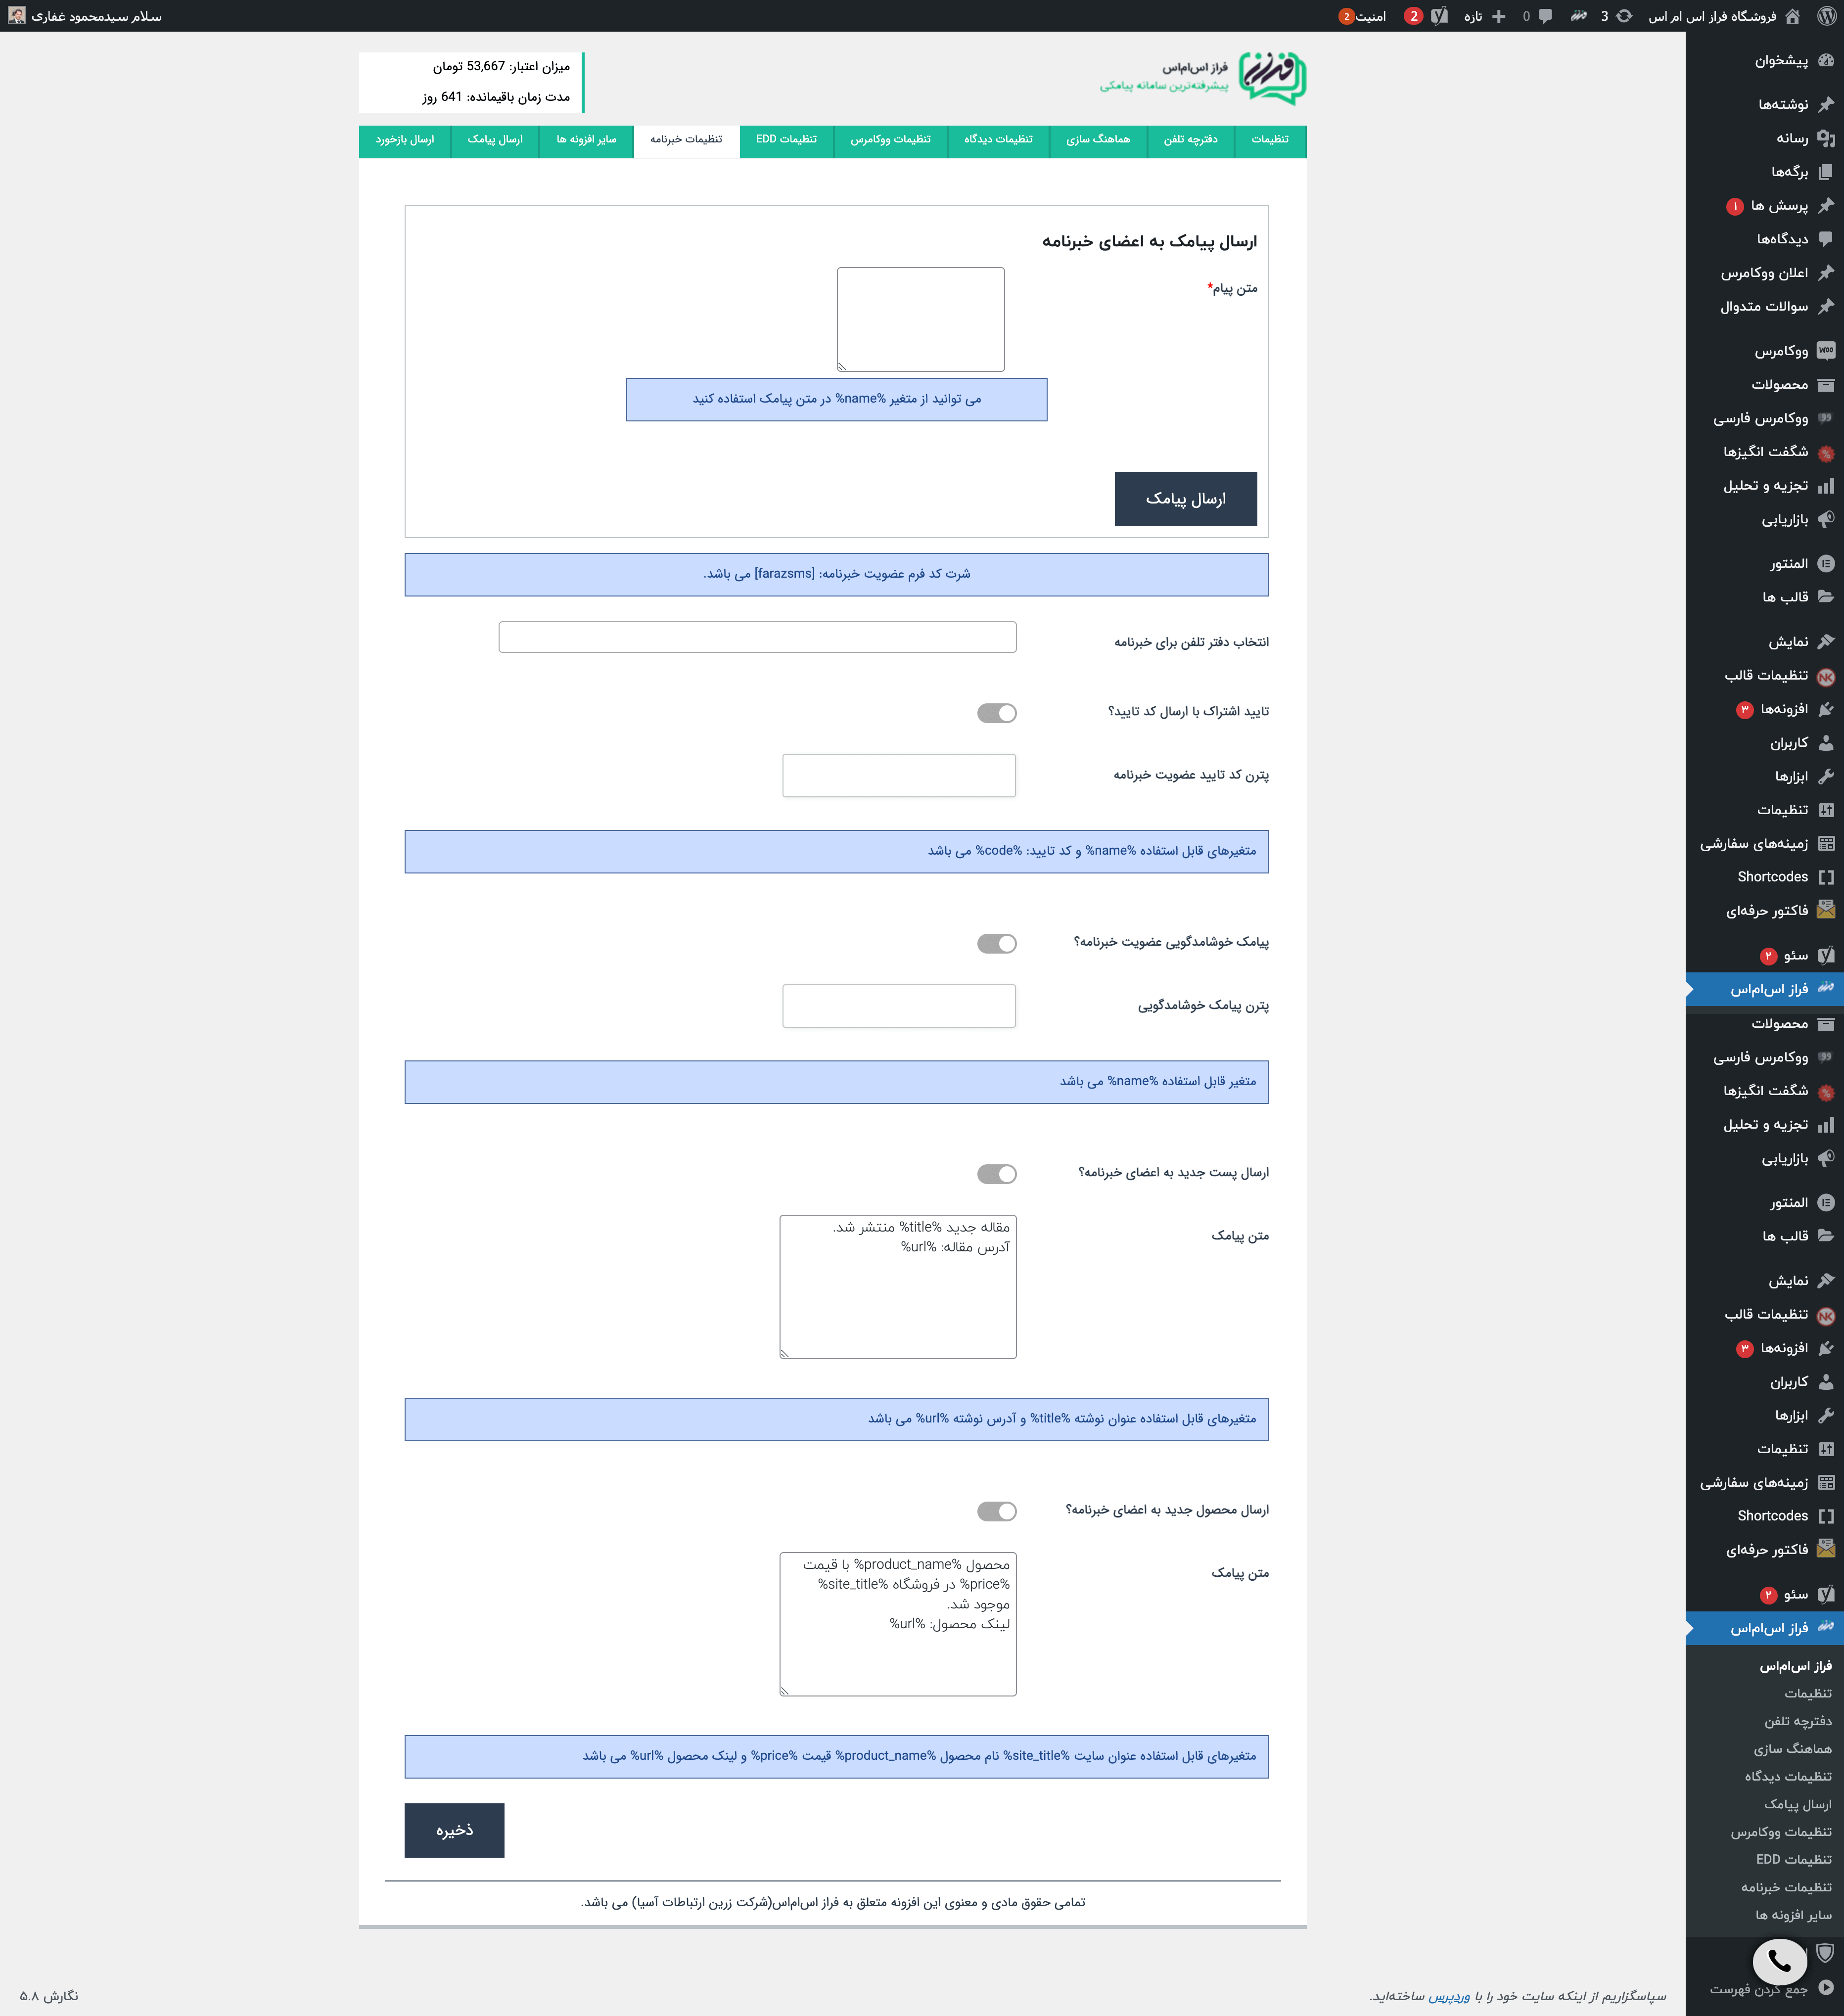Enable پیامک خوشامدگویی عضویت خبرنامه switch
This screenshot has height=2016, width=1844.
point(997,943)
